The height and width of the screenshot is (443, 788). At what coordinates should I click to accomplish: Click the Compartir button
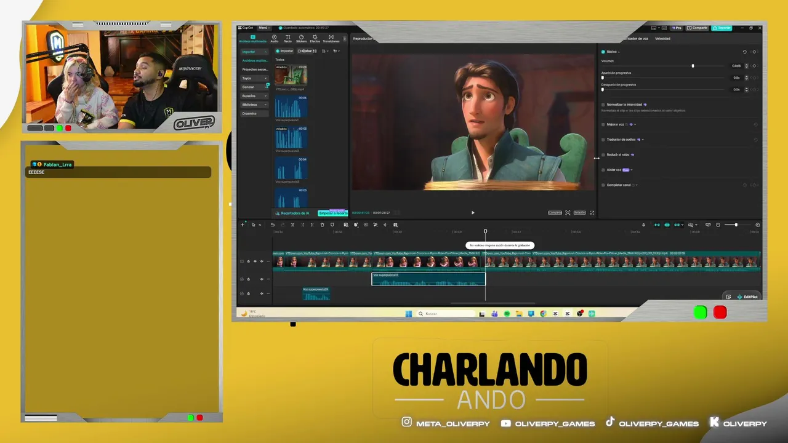698,28
